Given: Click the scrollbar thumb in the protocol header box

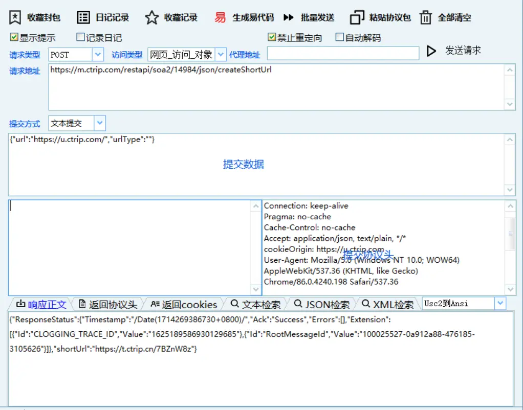Looking at the screenshot, I should 510,234.
